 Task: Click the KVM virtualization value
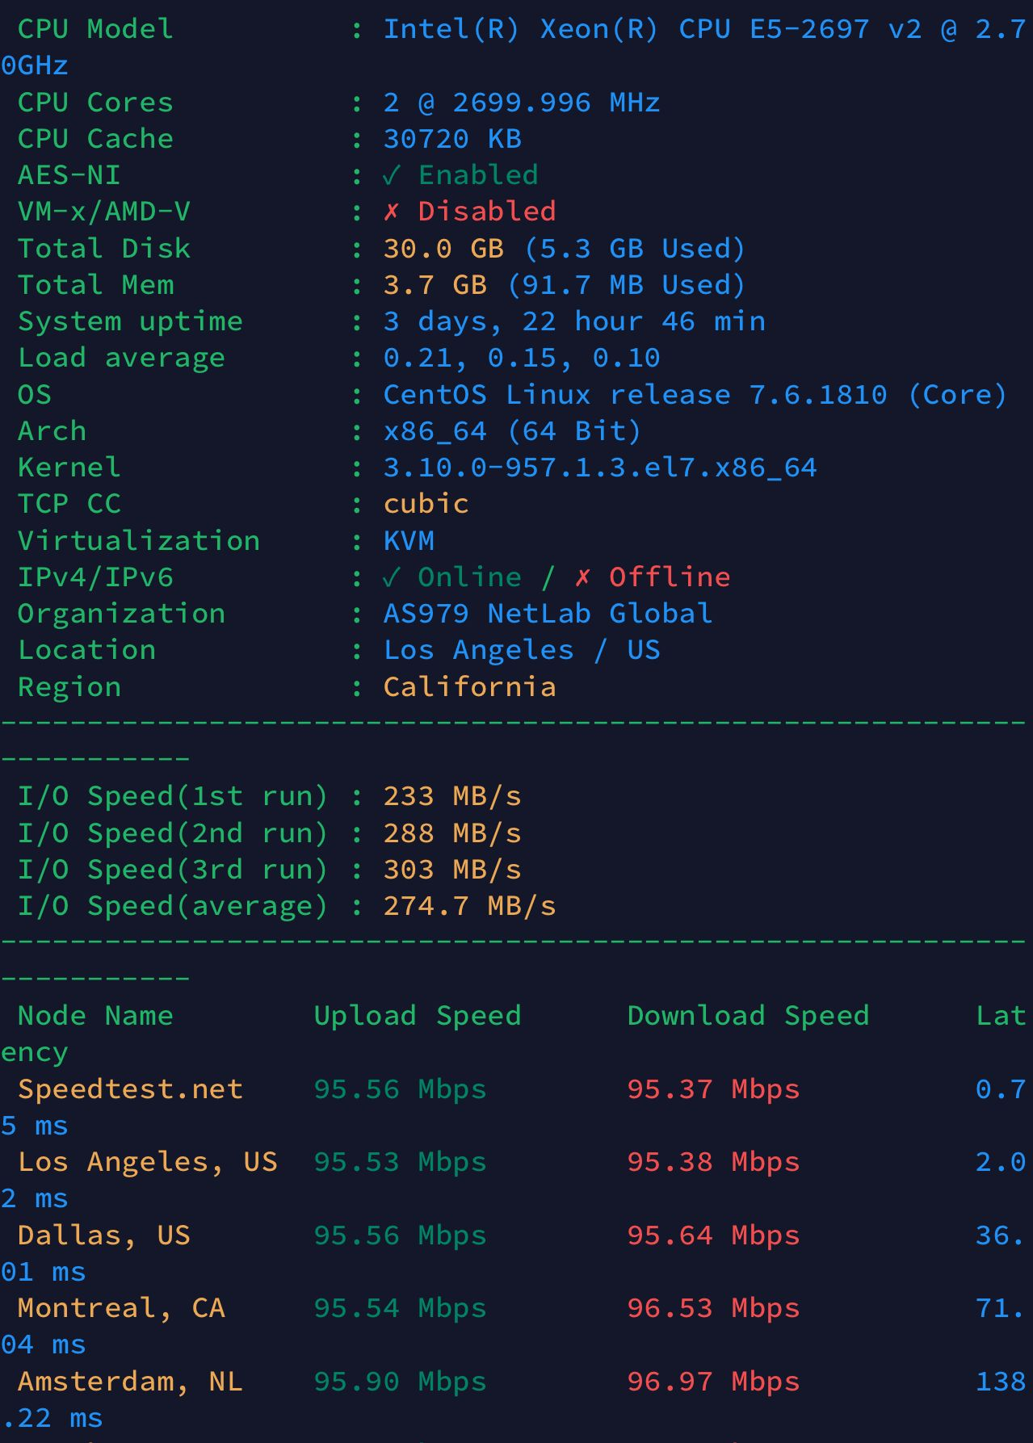tap(409, 541)
